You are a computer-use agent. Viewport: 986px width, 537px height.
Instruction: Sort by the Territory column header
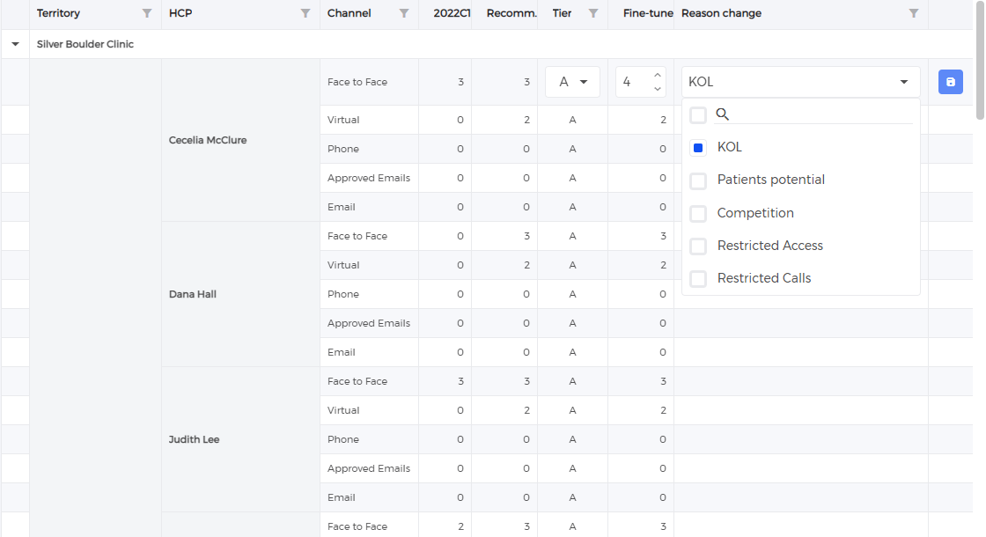tap(58, 13)
